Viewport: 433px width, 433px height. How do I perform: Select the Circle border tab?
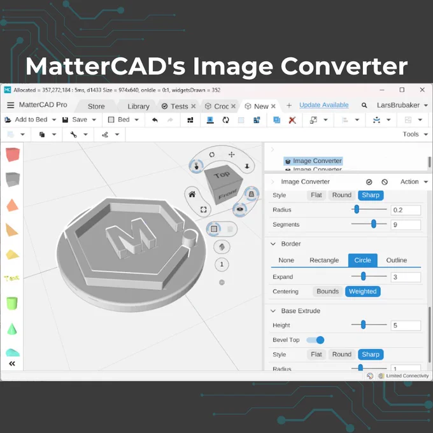(x=362, y=260)
